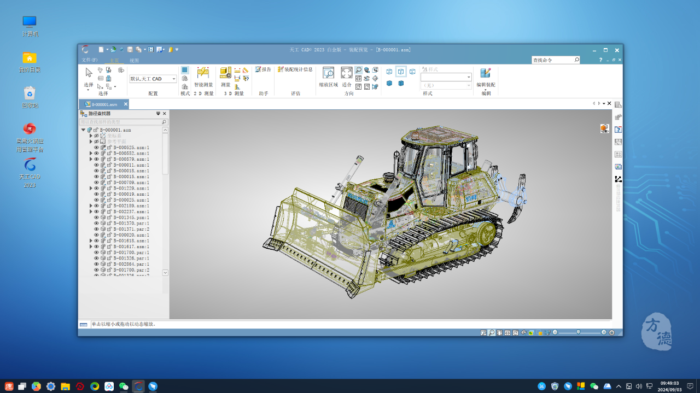Click the new document icon in quick access toolbar
This screenshot has width=700, height=393.
(x=101, y=49)
